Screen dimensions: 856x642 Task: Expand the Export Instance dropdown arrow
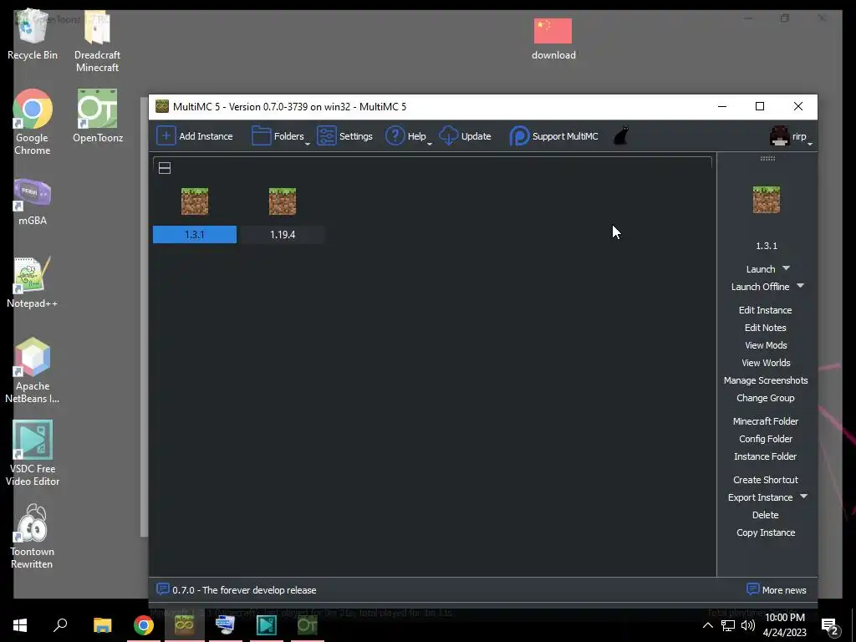tap(803, 497)
